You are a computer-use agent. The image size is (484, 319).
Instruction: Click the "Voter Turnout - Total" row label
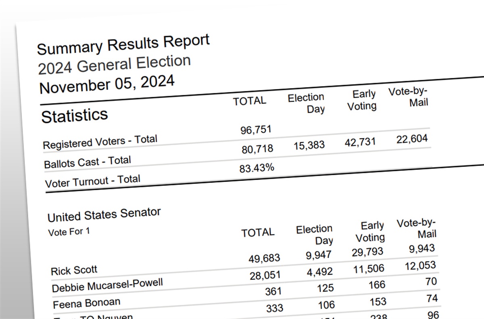point(92,181)
